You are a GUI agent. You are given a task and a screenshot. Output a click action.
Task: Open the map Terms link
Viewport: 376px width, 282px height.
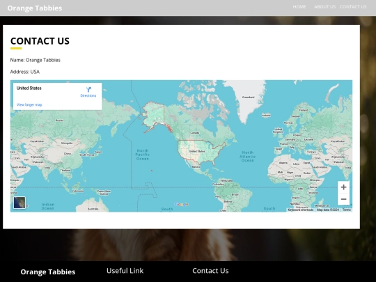click(347, 210)
